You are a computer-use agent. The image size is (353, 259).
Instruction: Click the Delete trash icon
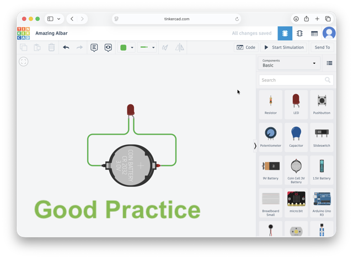51,47
